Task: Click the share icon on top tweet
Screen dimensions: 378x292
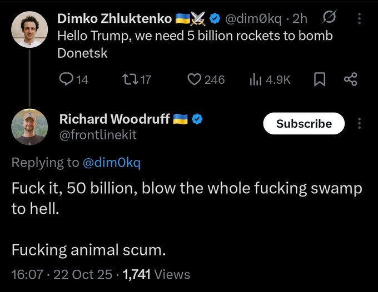Action: 350,80
